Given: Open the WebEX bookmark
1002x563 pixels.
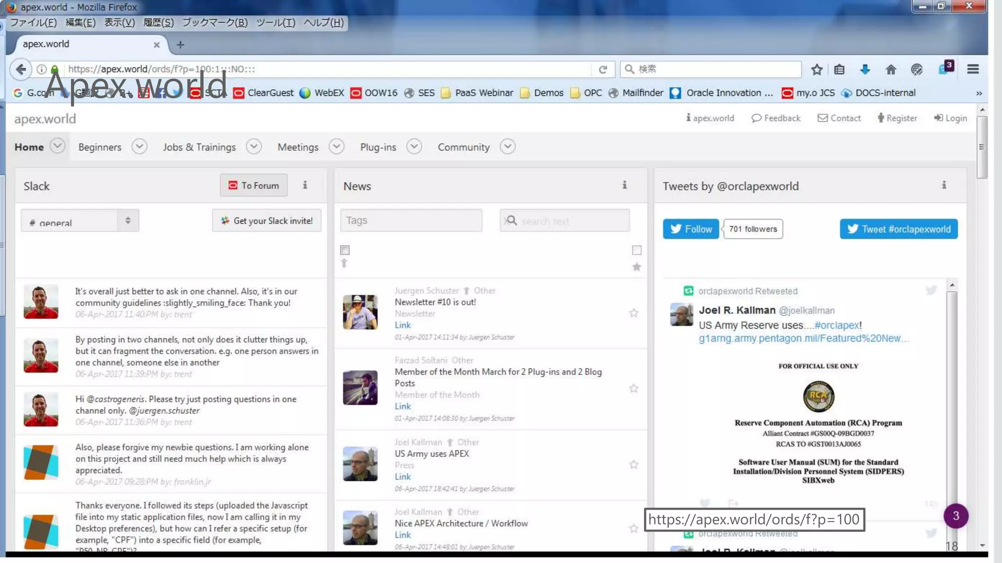Looking at the screenshot, I should pyautogui.click(x=322, y=93).
